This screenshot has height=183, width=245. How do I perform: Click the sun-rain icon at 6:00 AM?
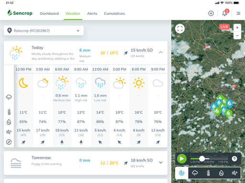[62, 82]
